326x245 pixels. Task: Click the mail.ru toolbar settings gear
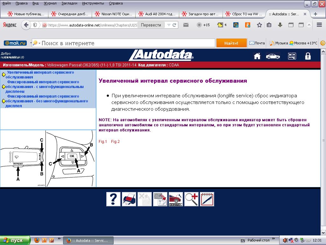(323, 43)
